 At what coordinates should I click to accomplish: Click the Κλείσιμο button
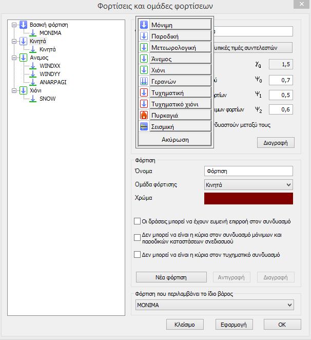tap(185, 325)
